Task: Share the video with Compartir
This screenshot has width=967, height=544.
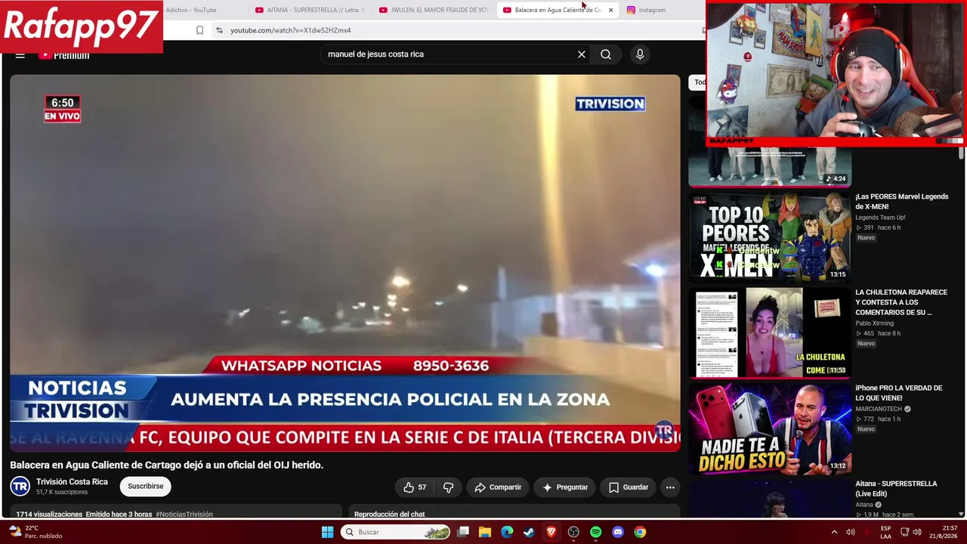Action: coord(497,487)
